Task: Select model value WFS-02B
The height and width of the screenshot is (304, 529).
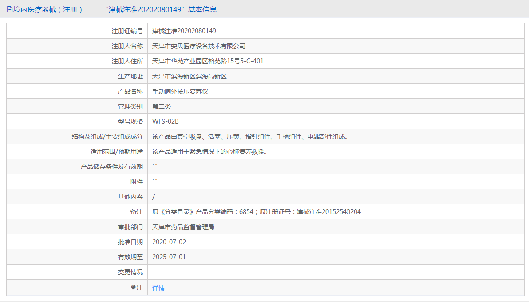Action: tap(165, 121)
